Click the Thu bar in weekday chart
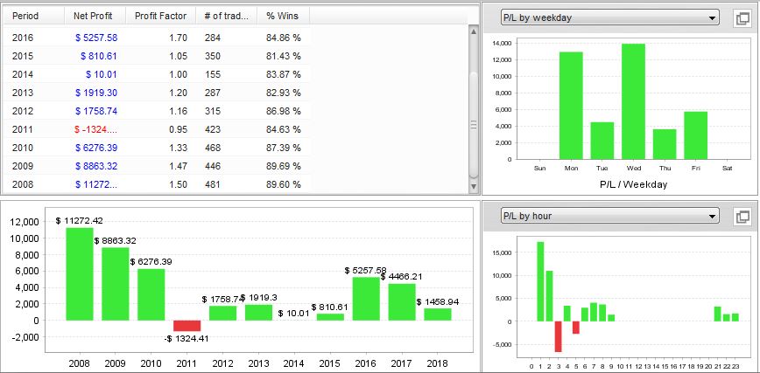 (x=665, y=143)
